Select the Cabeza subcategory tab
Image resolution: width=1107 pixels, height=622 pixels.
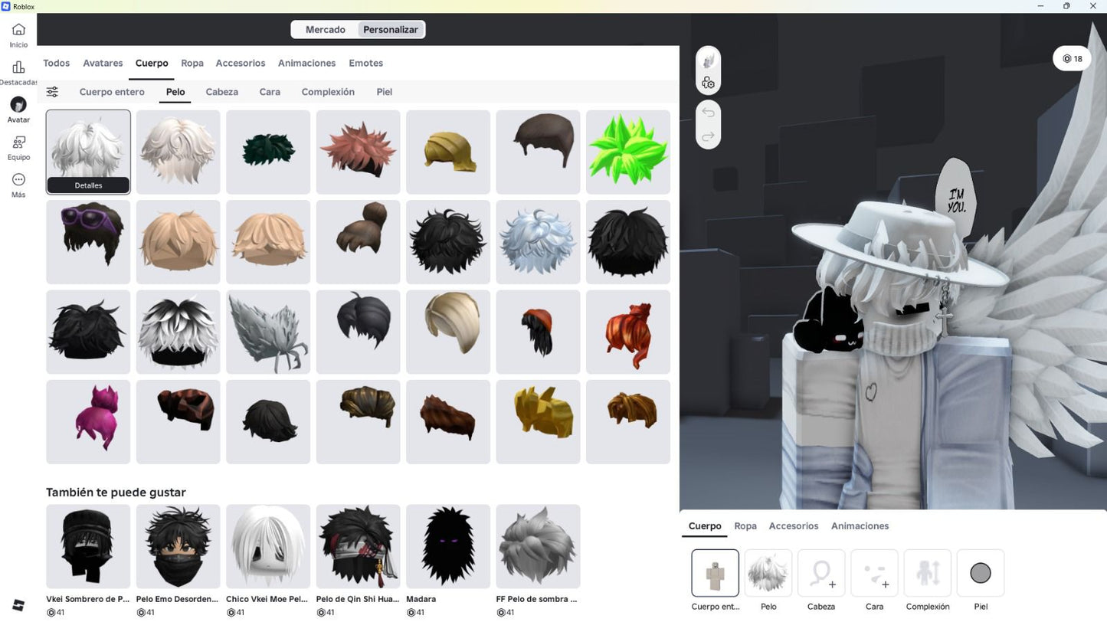point(222,92)
